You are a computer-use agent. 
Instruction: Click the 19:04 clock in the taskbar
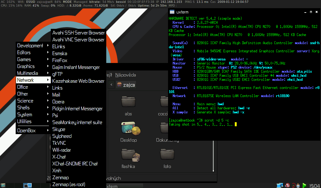314,185
